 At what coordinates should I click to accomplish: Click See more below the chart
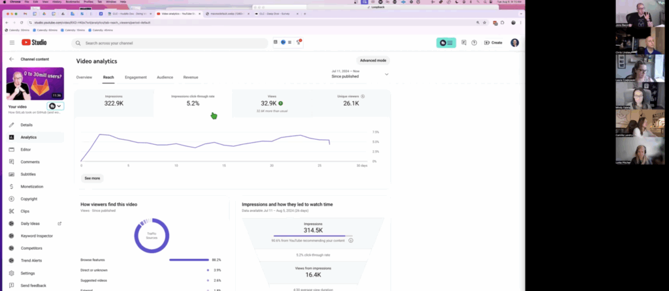coord(92,178)
